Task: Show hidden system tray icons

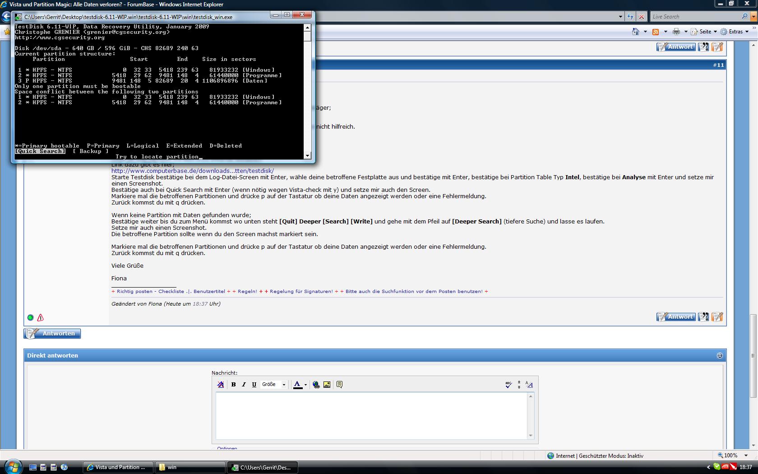Action: pyautogui.click(x=708, y=467)
